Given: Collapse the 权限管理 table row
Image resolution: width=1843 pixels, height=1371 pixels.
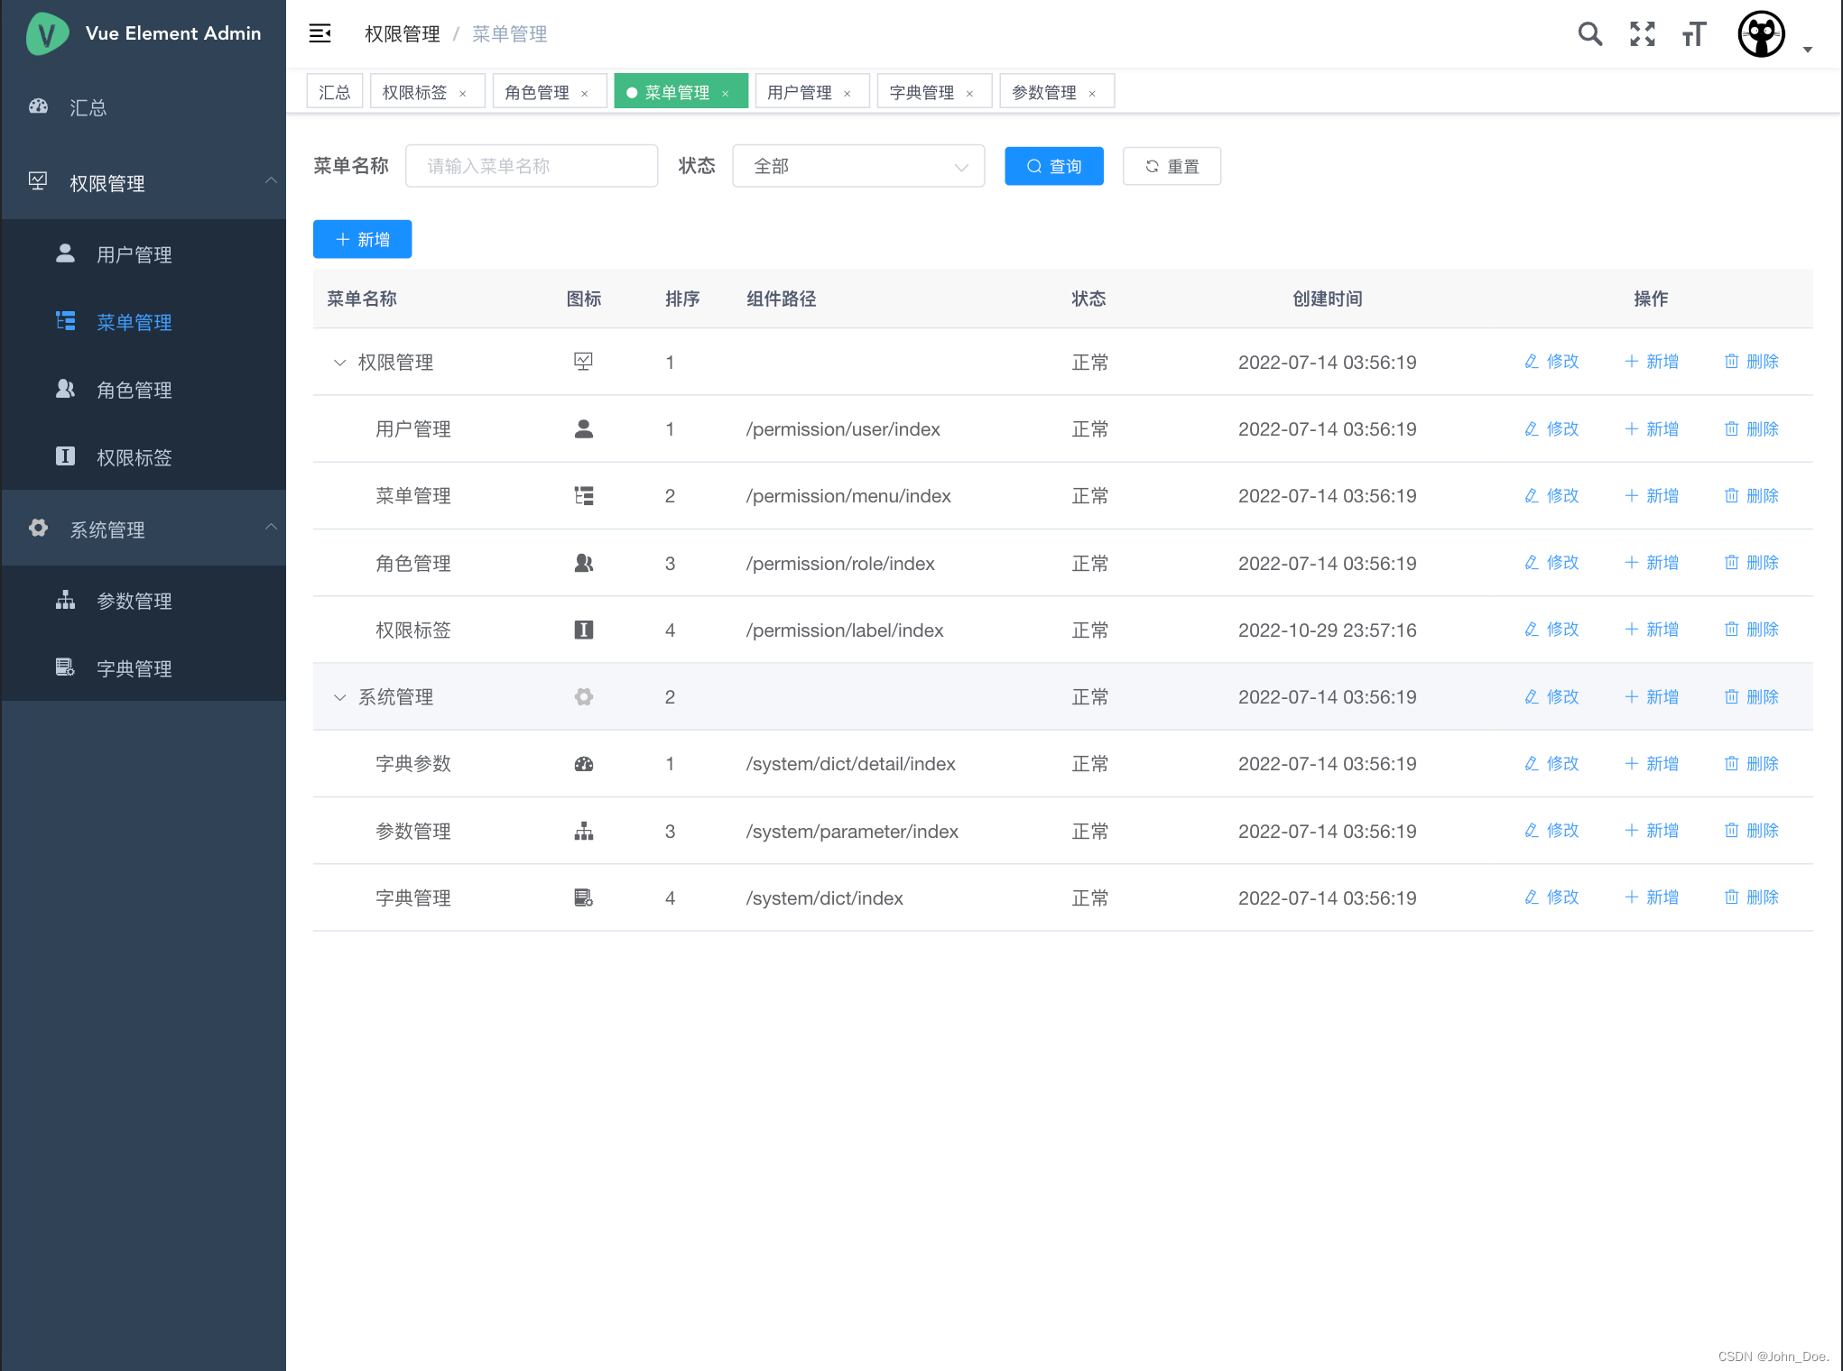Looking at the screenshot, I should tap(339, 363).
